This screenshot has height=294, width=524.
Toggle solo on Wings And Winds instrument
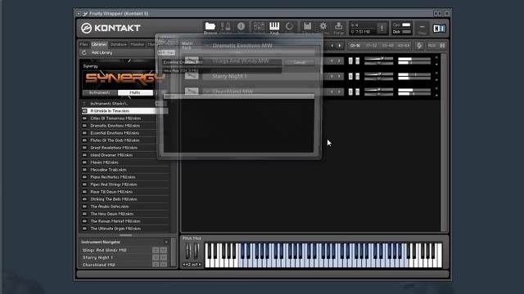tap(350, 60)
